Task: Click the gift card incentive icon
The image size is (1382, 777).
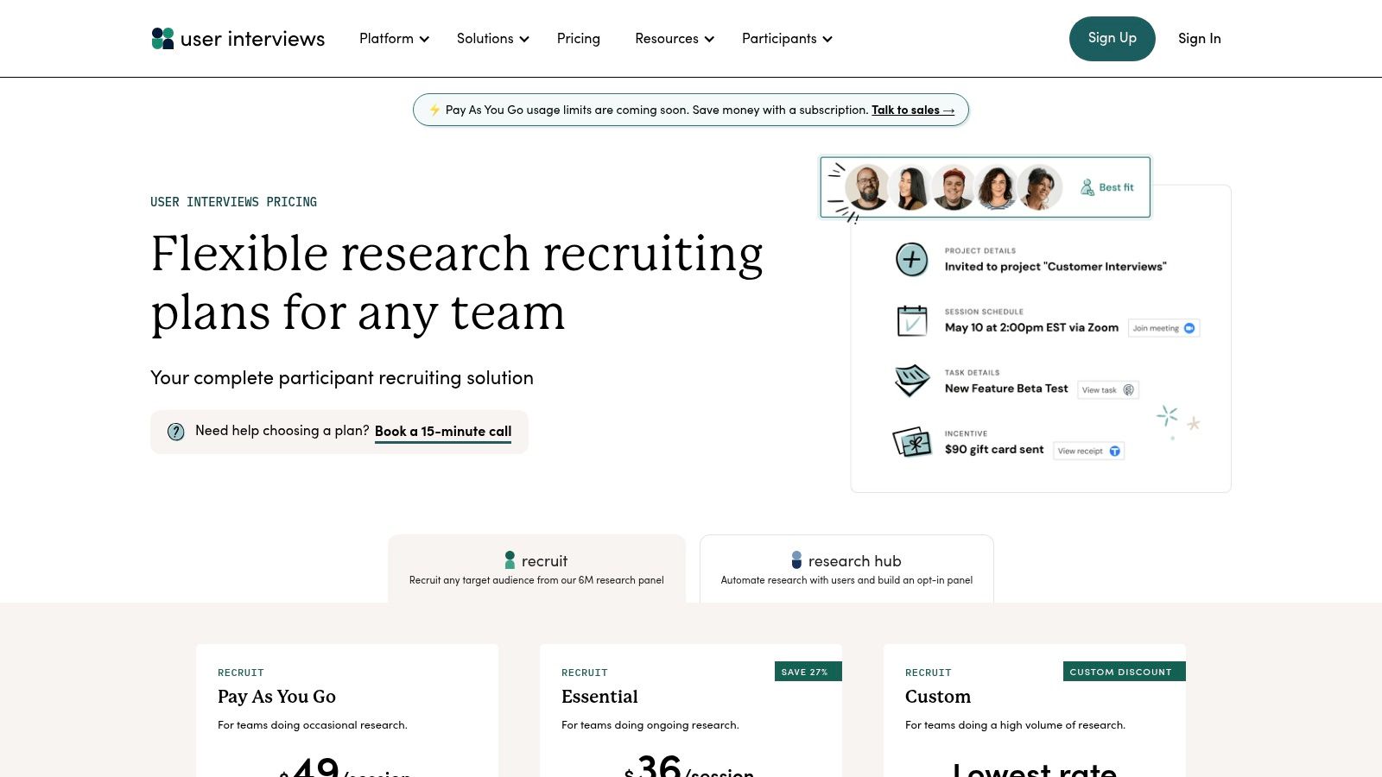Action: [911, 443]
